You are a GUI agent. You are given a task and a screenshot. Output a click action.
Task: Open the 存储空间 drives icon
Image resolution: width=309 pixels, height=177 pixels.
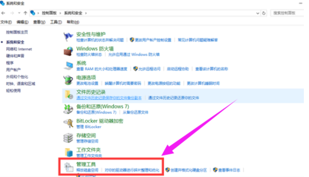(x=69, y=138)
